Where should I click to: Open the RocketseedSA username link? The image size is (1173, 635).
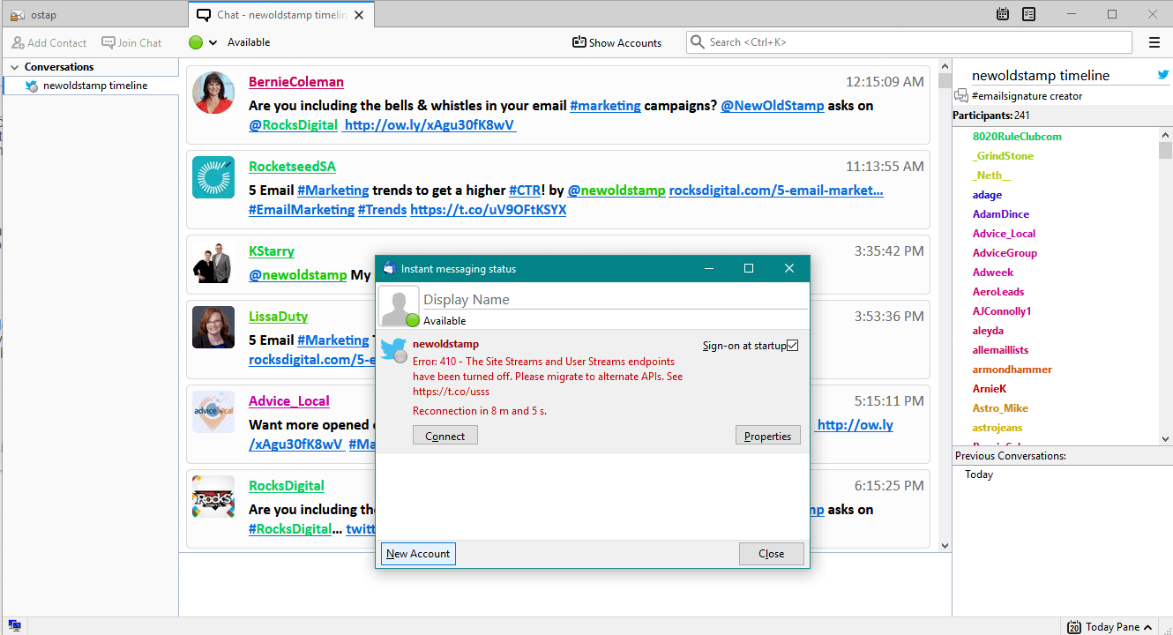click(x=292, y=167)
